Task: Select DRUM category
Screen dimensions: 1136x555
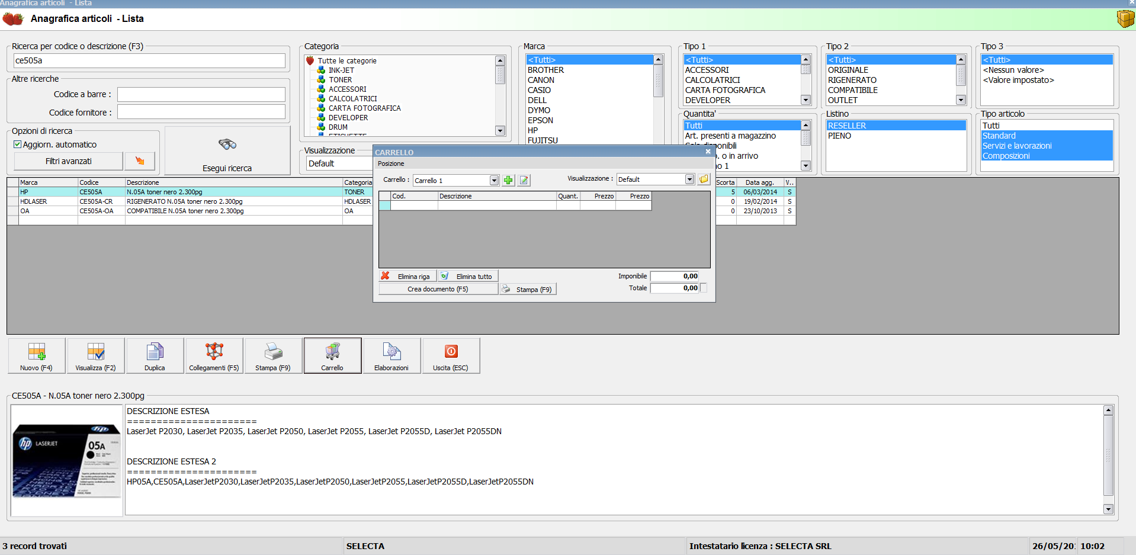Action: pyautogui.click(x=338, y=127)
